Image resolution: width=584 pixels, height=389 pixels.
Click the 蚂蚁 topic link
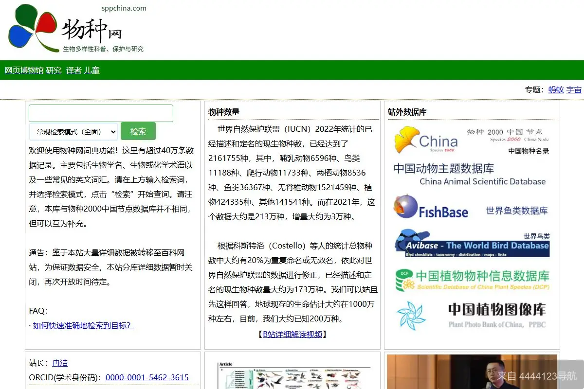[x=555, y=89]
